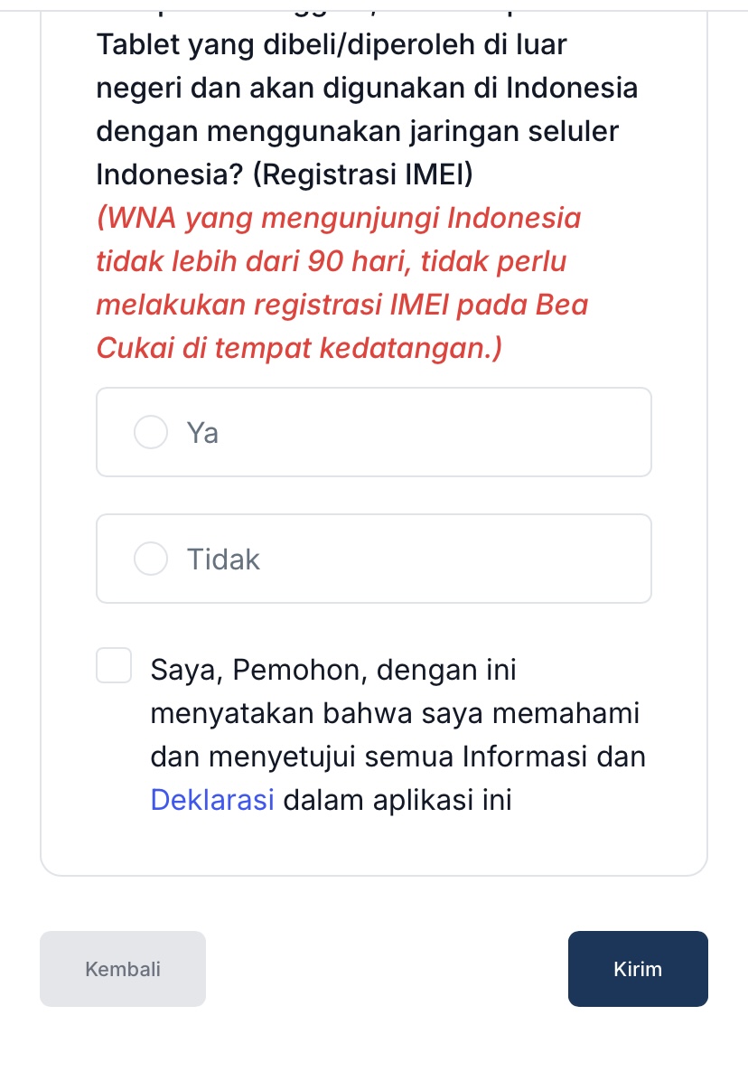This screenshot has width=748, height=1081.
Task: Answer Tidak to the IMEI registration question
Action: (151, 559)
